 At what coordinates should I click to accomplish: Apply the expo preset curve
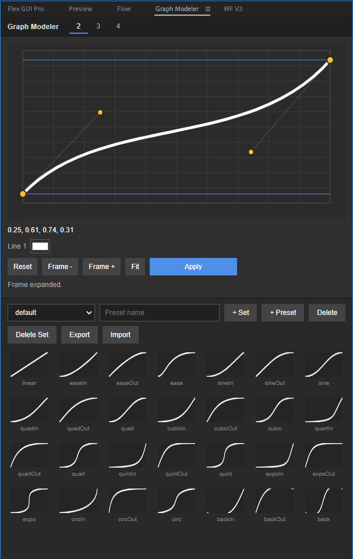click(x=29, y=501)
